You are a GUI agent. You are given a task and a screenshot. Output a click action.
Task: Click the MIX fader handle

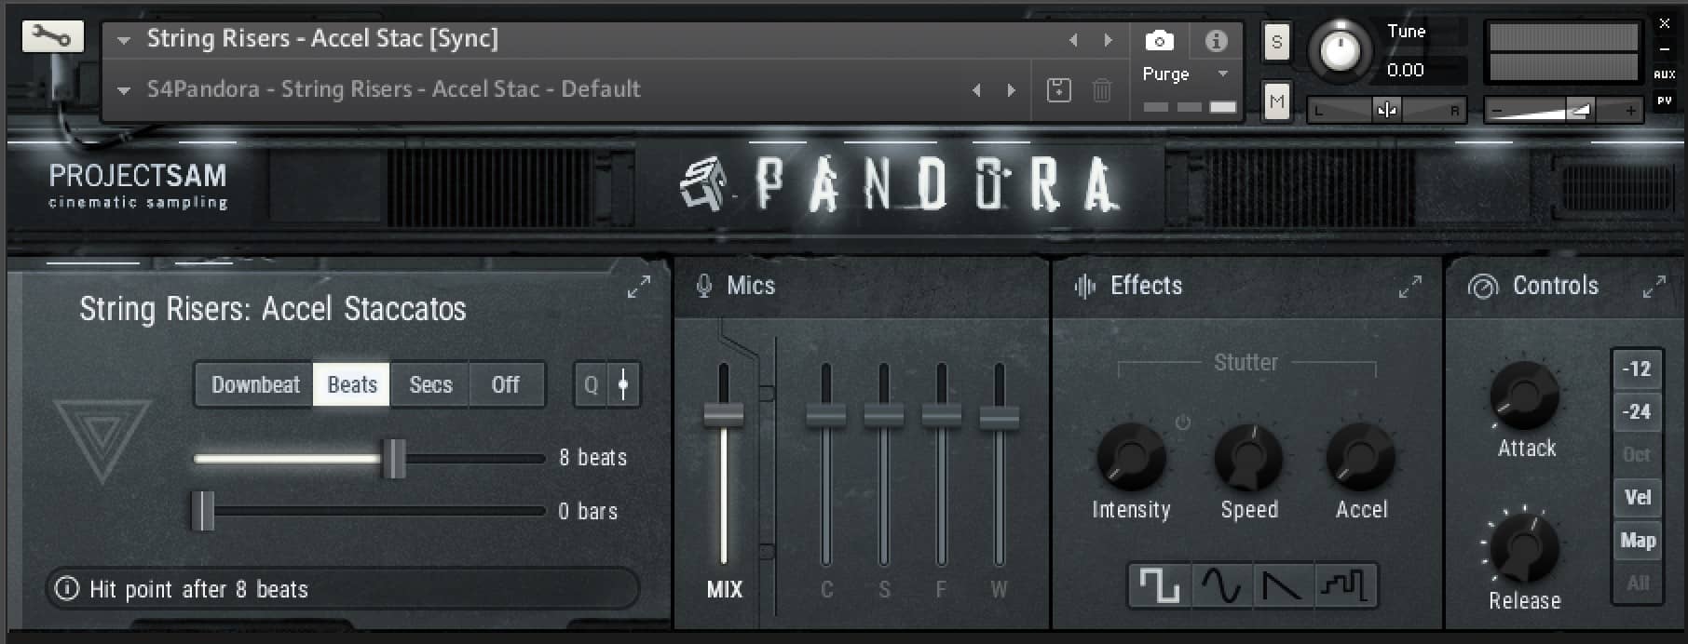click(x=723, y=415)
